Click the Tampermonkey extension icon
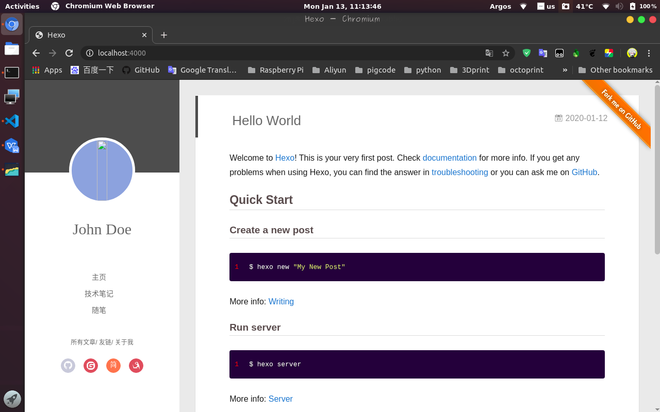 click(559, 53)
